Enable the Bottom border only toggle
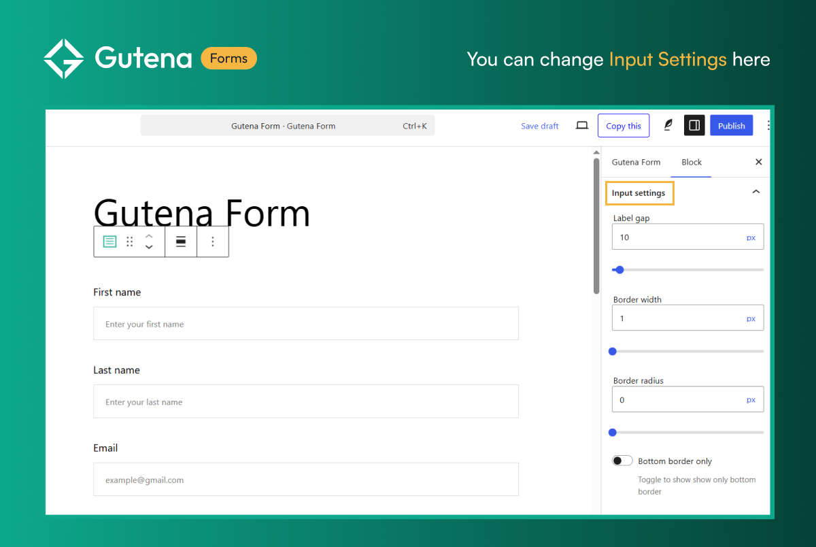Screen dimensions: 816x547 coord(622,461)
